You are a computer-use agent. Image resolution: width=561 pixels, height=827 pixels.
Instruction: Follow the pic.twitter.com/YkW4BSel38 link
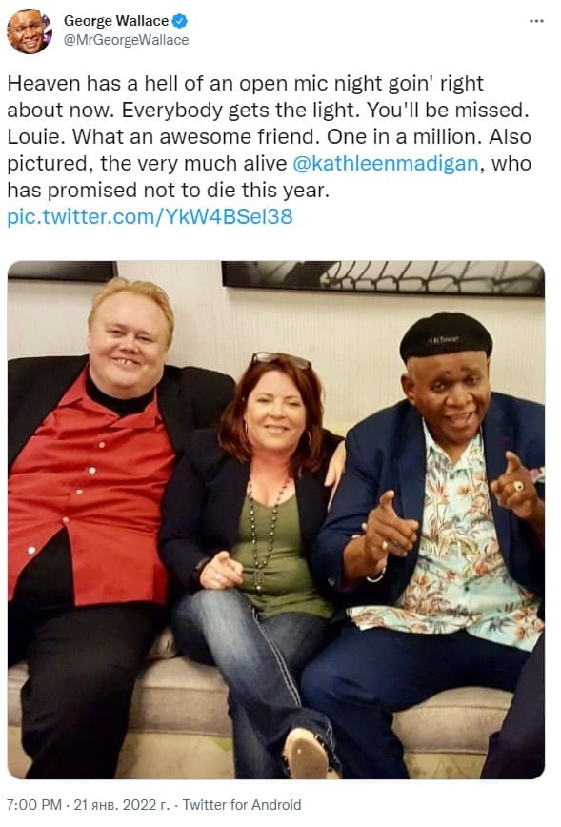click(x=150, y=217)
